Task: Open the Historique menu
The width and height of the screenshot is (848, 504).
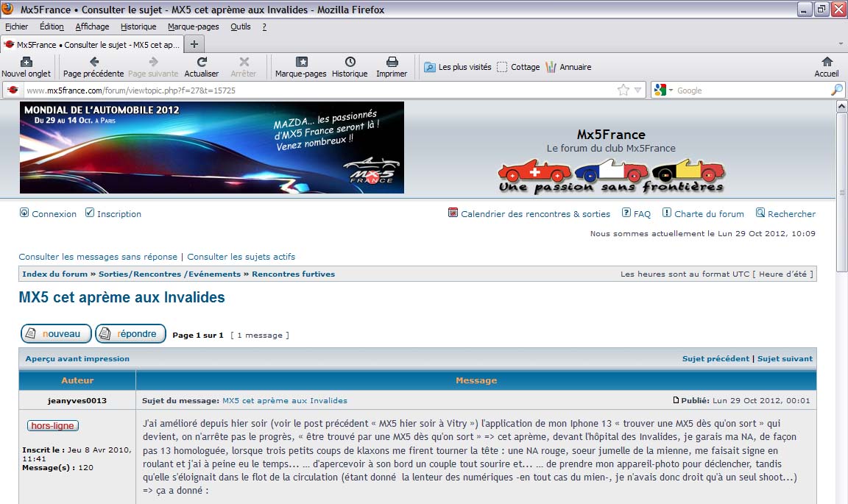Action: click(x=138, y=26)
